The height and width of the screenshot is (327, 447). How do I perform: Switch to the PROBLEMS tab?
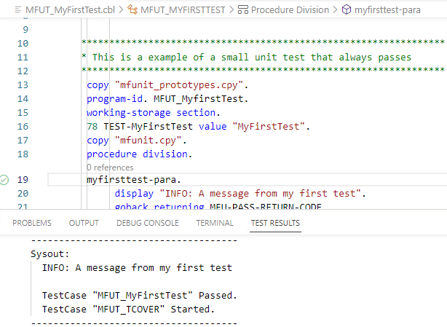pyautogui.click(x=32, y=223)
